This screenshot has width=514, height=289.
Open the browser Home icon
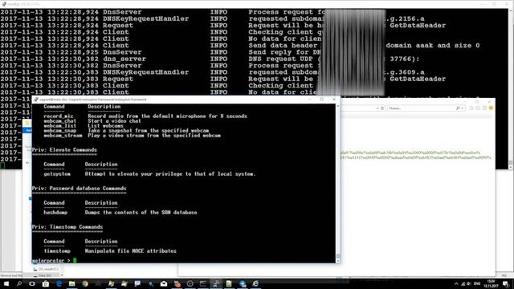tap(471, 108)
